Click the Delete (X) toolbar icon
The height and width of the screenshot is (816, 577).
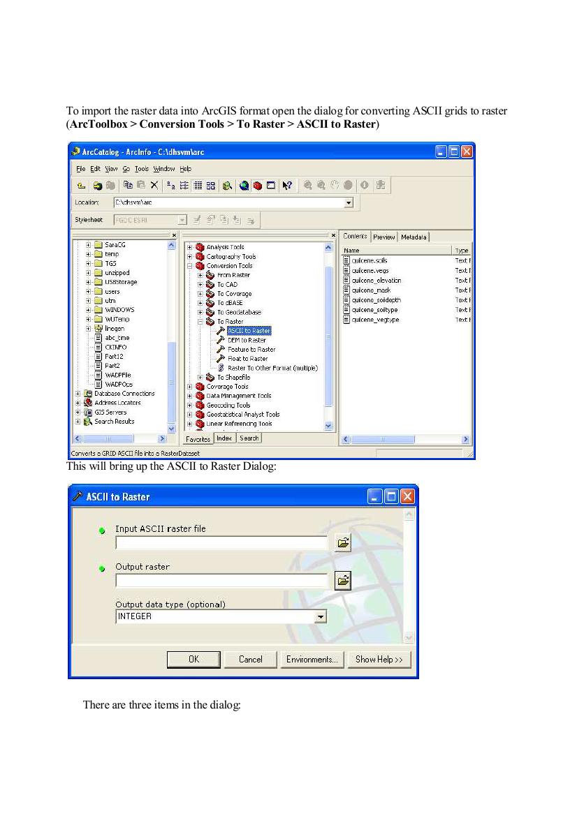point(154,185)
